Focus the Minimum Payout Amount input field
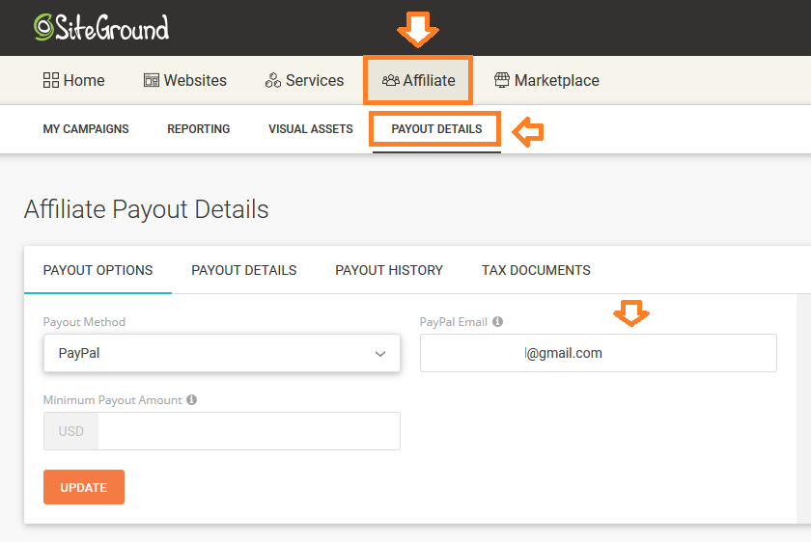The height and width of the screenshot is (542, 811). 249,431
